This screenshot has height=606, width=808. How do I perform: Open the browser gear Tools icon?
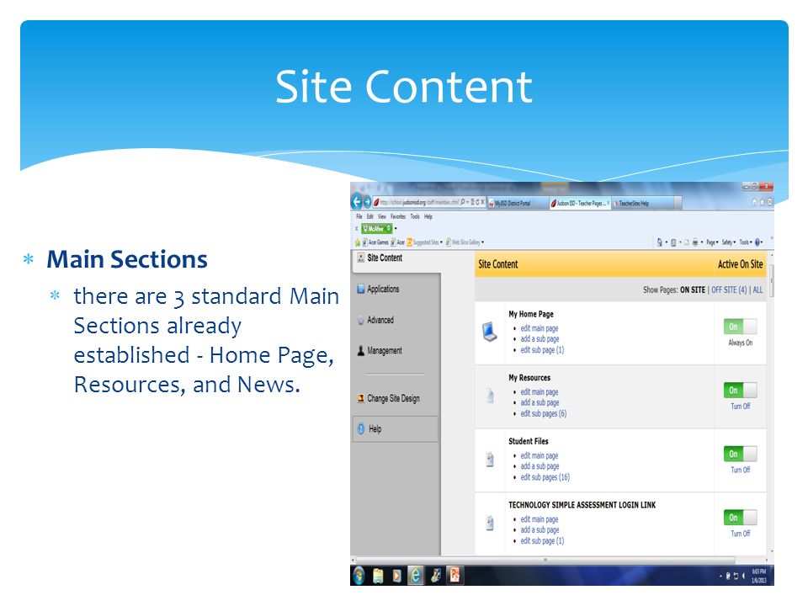(x=770, y=203)
